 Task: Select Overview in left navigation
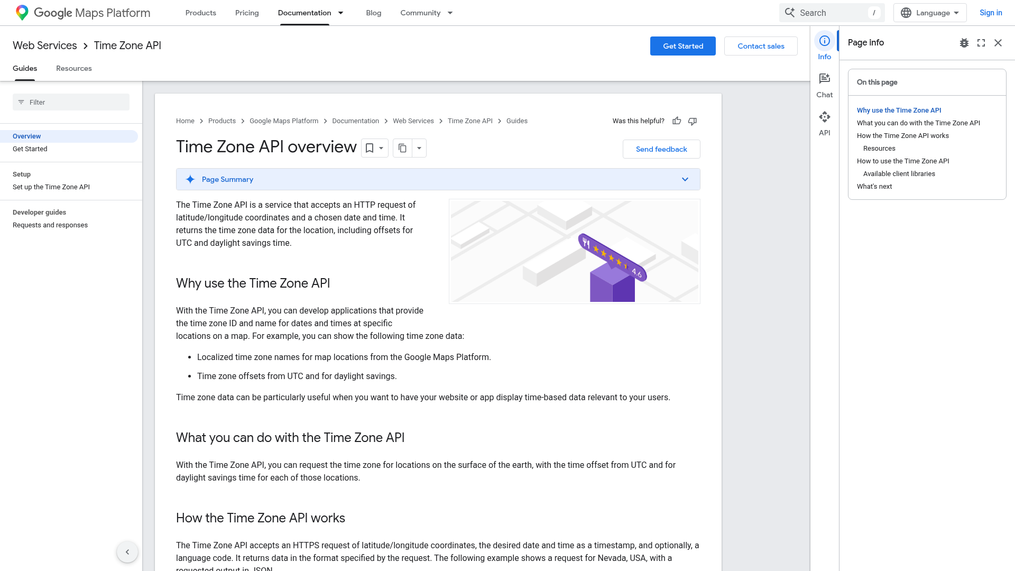point(69,136)
